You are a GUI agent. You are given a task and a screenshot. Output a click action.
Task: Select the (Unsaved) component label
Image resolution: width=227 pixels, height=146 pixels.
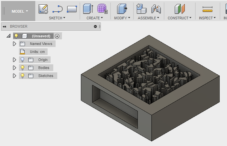(x=41, y=36)
